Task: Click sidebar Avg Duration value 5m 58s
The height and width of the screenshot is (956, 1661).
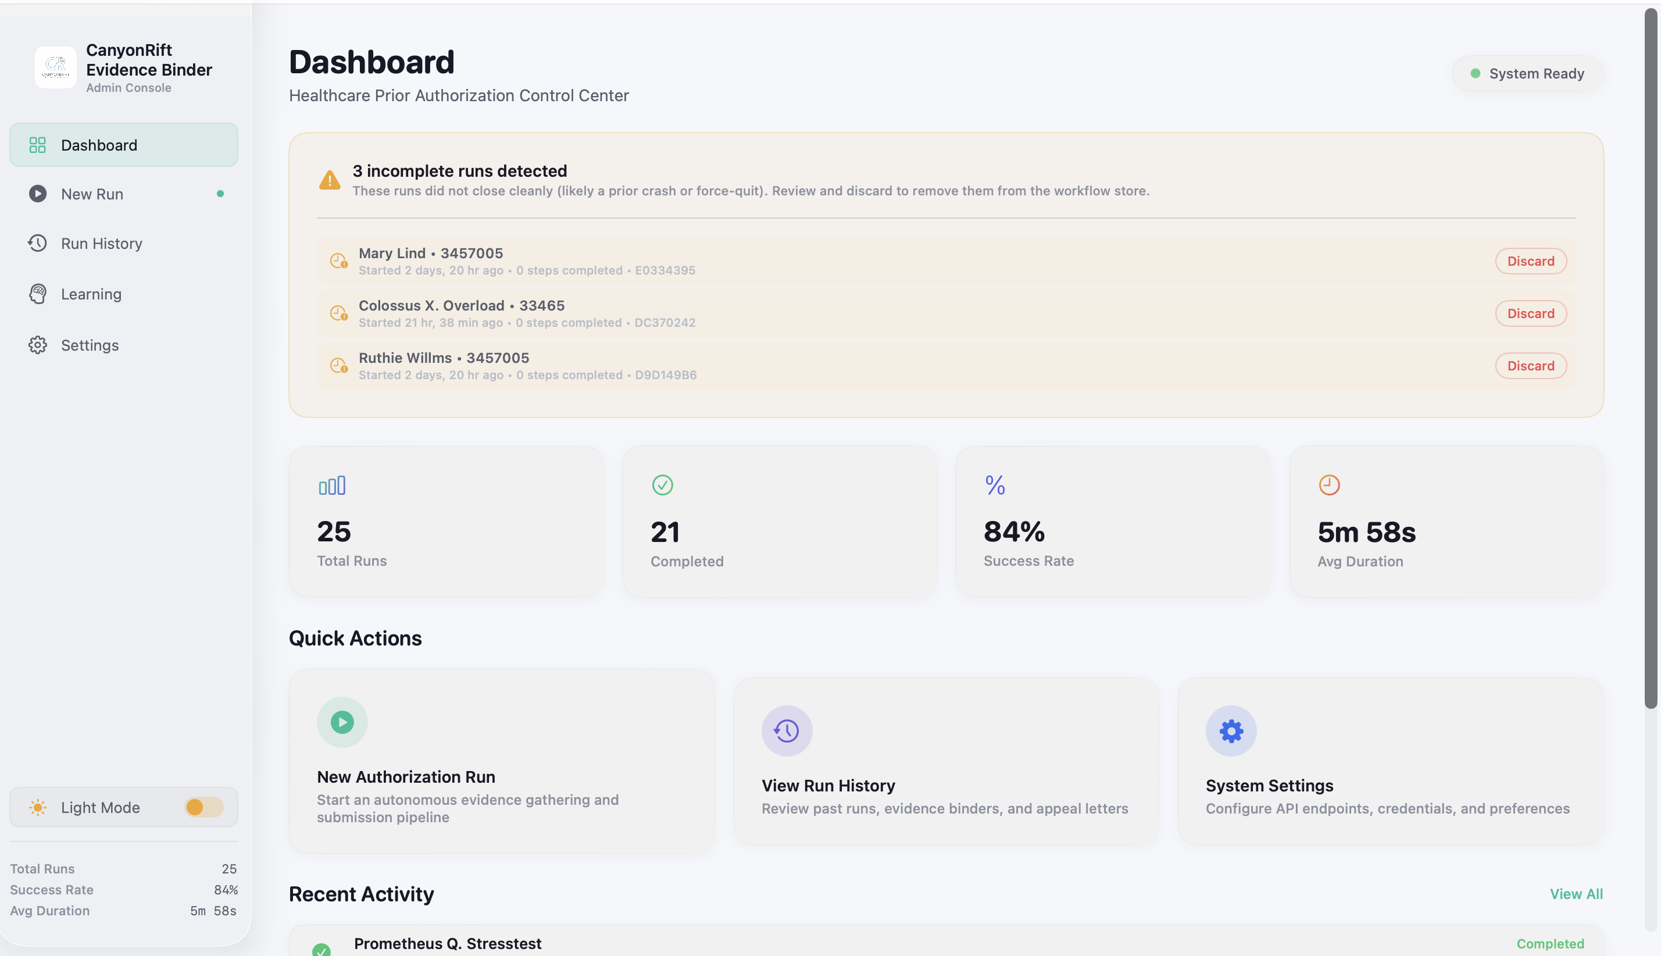Action: tap(213, 911)
